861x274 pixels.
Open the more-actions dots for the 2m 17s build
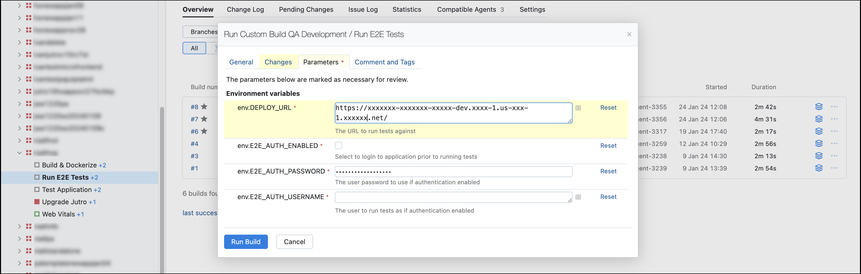pyautogui.click(x=834, y=131)
